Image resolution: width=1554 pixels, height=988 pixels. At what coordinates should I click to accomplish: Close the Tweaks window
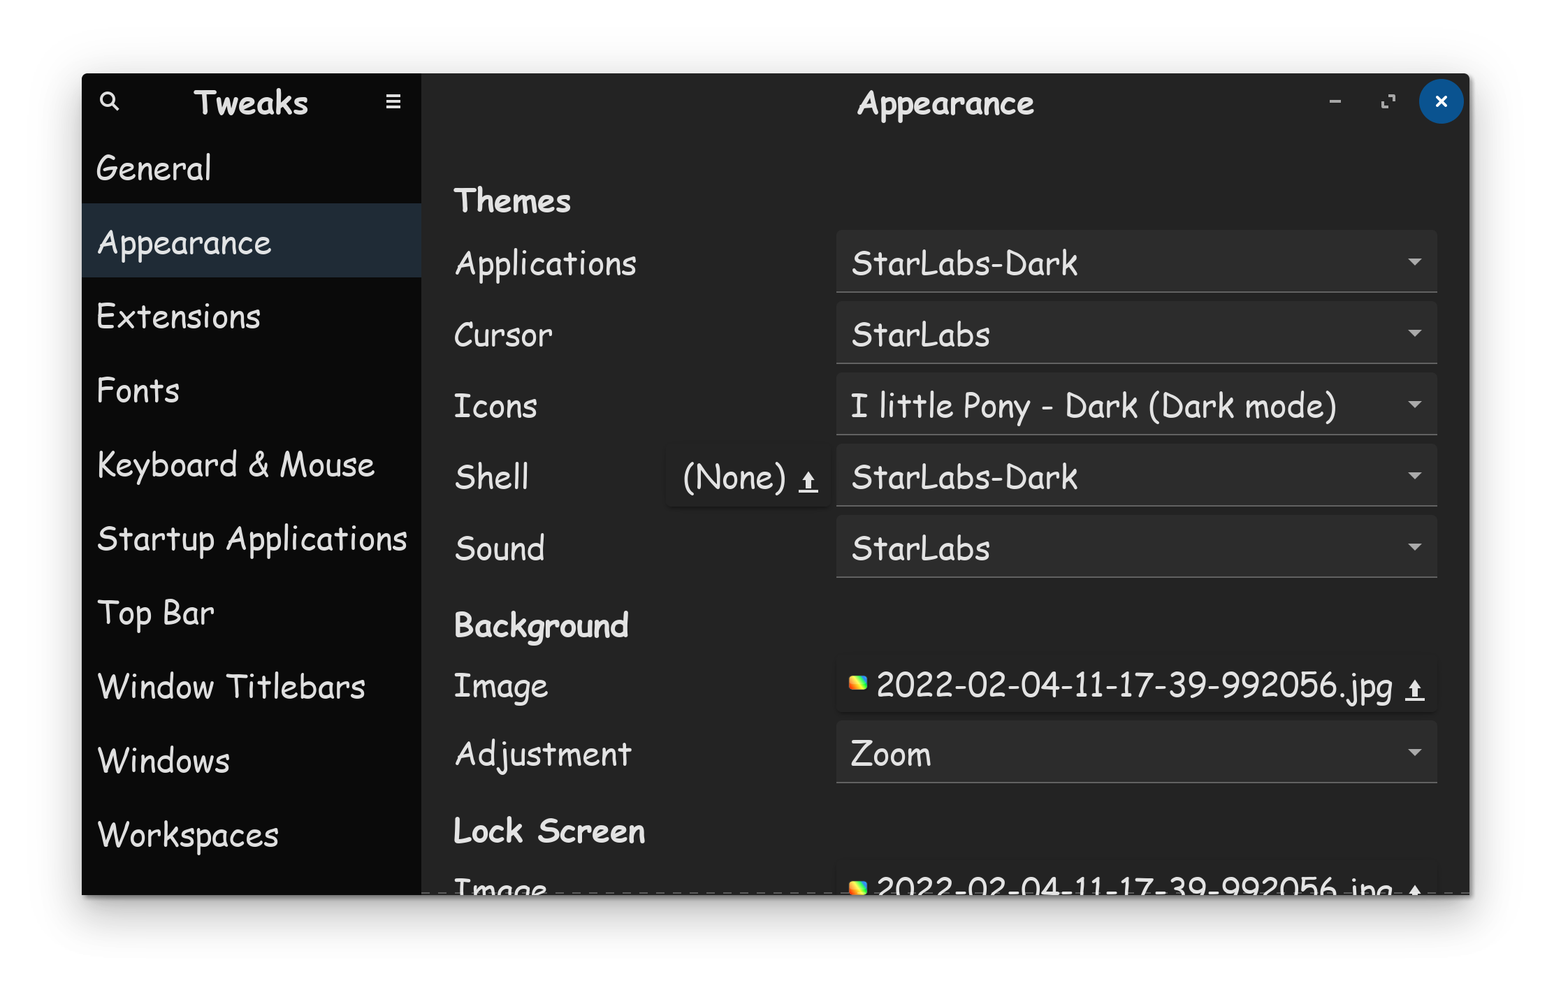point(1441,102)
